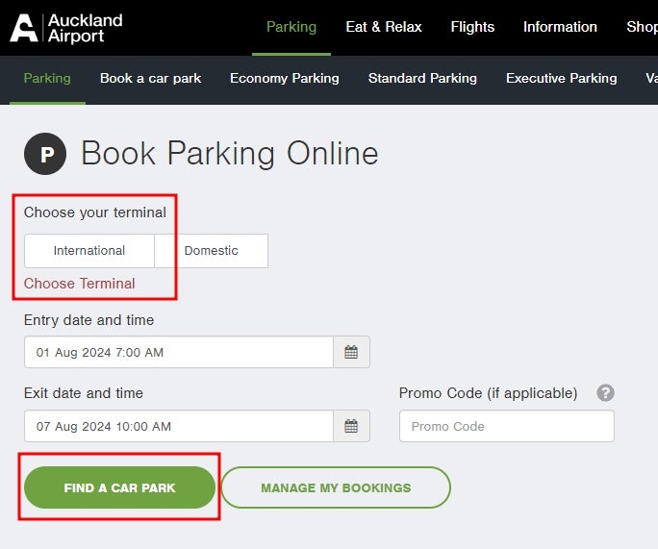Open the Eat & Relax menu
This screenshot has width=658, height=549.
384,27
